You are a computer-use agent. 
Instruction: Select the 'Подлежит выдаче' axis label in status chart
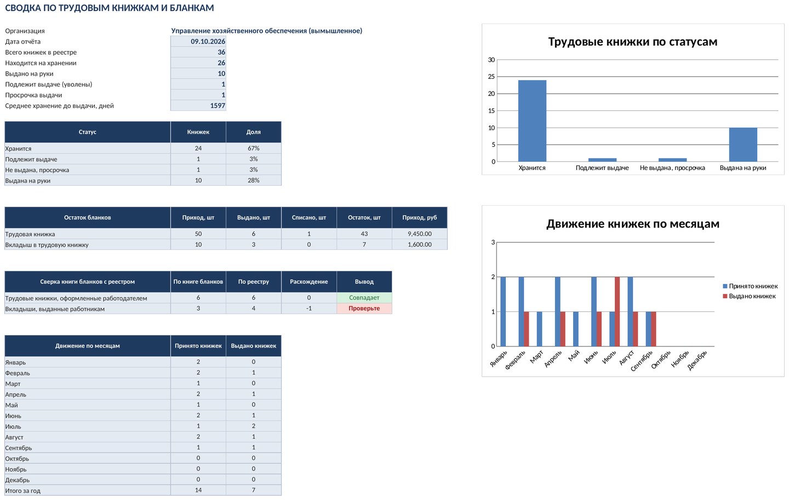pyautogui.click(x=602, y=168)
